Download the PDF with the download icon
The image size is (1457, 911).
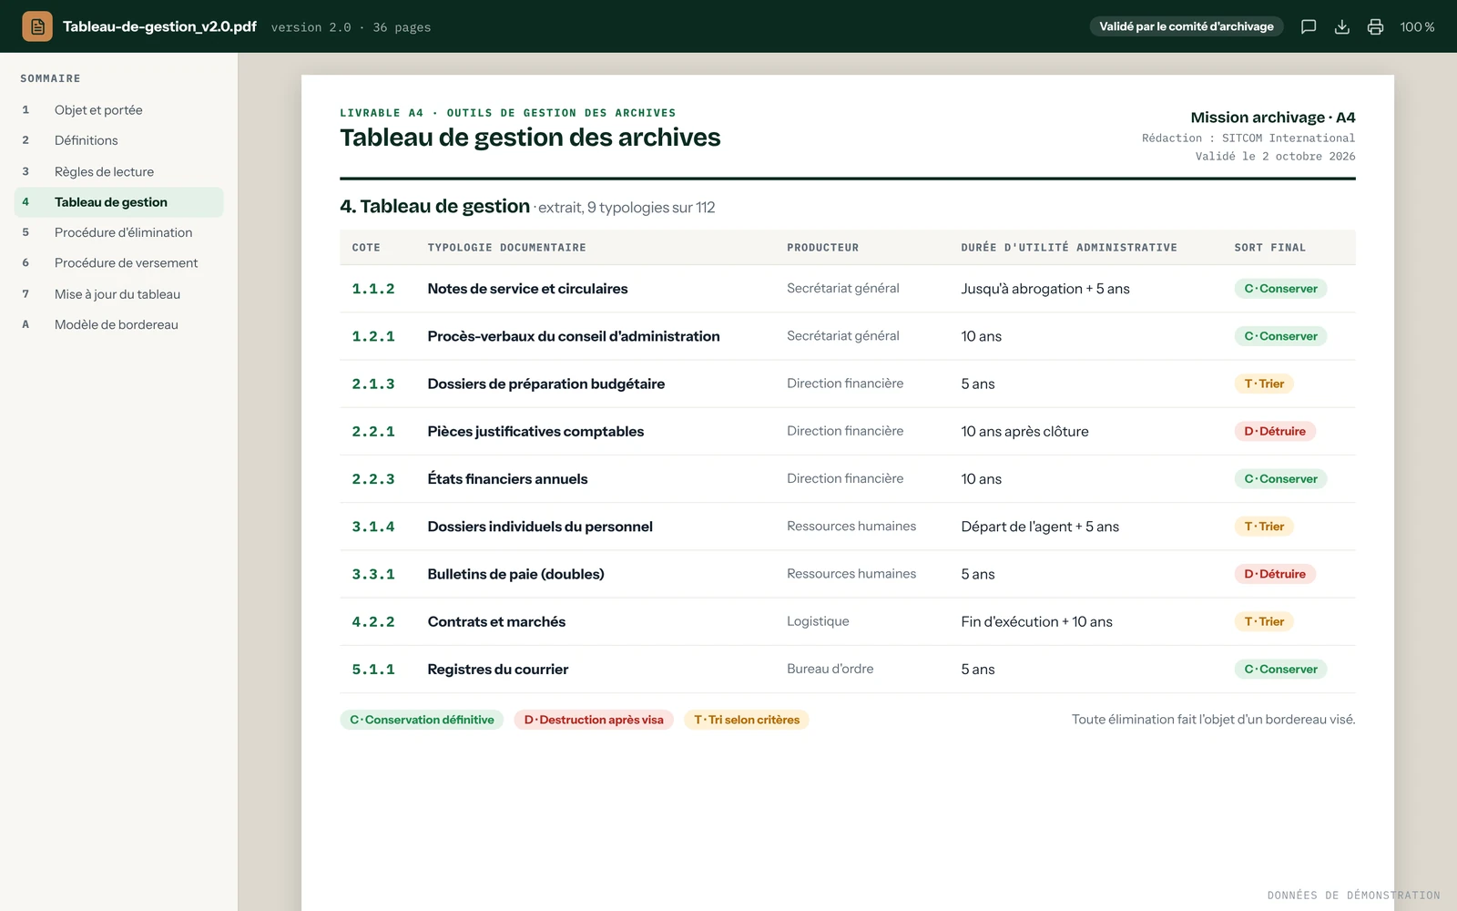click(1342, 26)
